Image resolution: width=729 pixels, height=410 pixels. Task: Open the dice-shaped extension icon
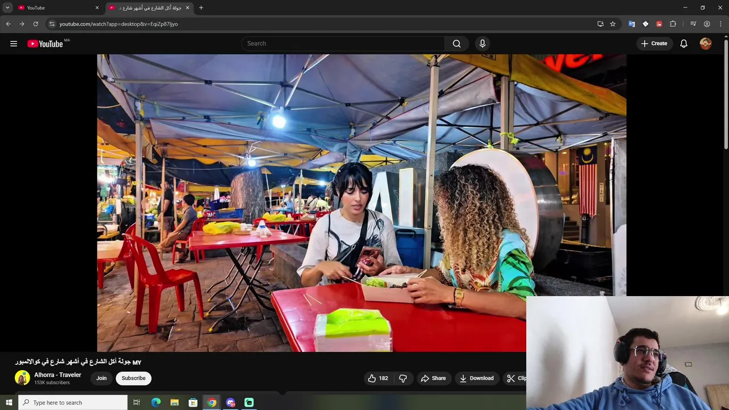tap(645, 24)
